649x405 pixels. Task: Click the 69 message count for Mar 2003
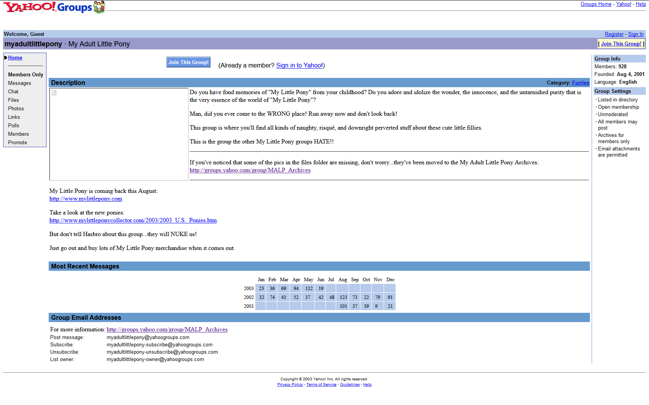(284, 289)
